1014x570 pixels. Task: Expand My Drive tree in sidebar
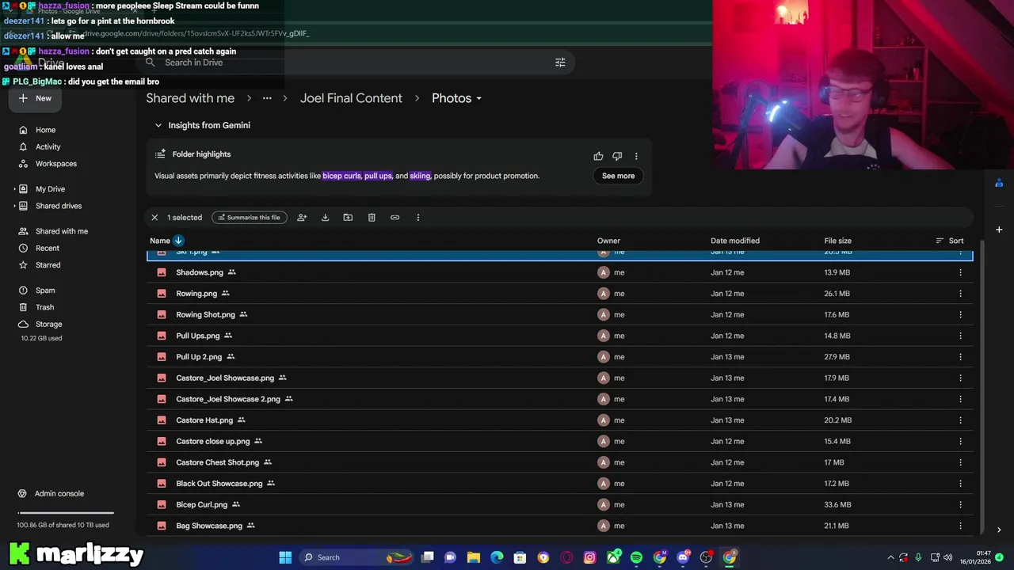pyautogui.click(x=14, y=189)
